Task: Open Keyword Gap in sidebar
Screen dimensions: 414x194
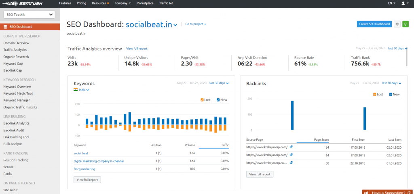Action: pyautogui.click(x=13, y=63)
